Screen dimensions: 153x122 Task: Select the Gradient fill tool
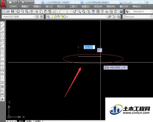[x=2, y=87]
